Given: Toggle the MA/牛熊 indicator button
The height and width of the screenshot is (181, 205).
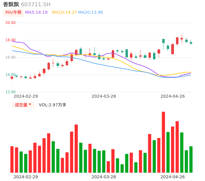Looking at the screenshot, I should 13,13.
